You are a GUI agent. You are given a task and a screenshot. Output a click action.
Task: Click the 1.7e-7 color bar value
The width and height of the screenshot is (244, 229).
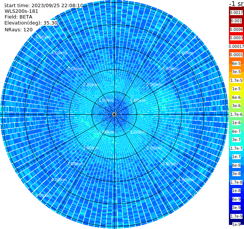pyautogui.click(x=236, y=148)
